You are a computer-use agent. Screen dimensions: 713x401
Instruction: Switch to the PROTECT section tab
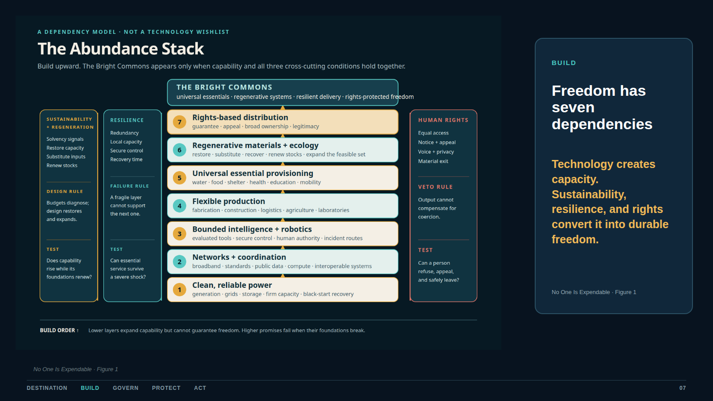tap(166, 388)
